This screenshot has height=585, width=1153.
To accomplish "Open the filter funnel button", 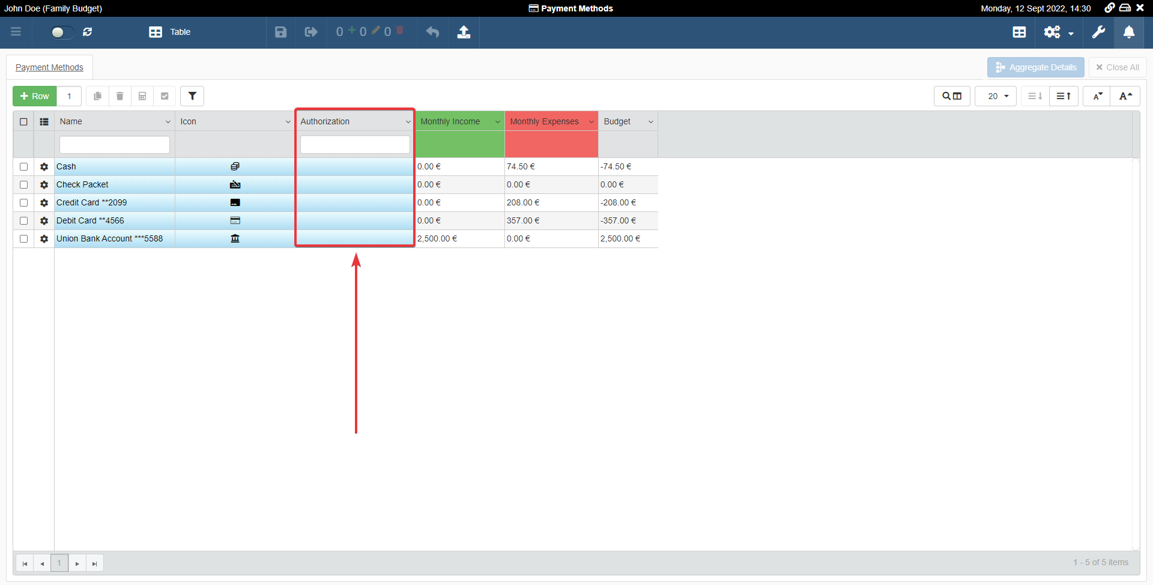I will (192, 96).
